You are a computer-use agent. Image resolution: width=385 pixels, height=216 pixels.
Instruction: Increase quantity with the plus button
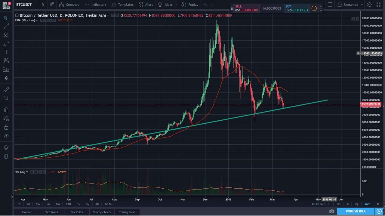point(321,6)
